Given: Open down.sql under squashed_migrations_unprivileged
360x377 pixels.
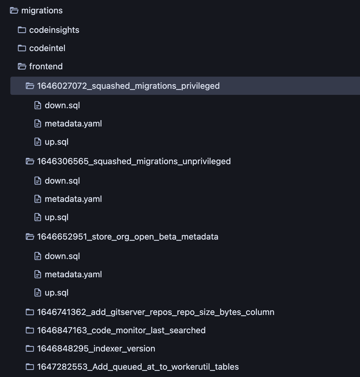Looking at the screenshot, I should [x=62, y=181].
